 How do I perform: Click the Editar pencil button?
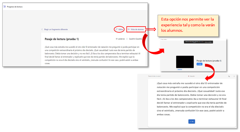click(x=119, y=29)
